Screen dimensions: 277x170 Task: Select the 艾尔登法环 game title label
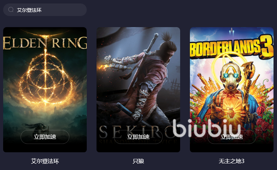(x=45, y=161)
